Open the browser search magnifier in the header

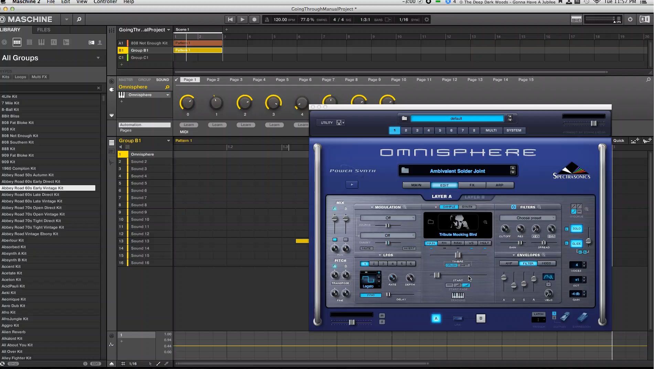pos(79,19)
